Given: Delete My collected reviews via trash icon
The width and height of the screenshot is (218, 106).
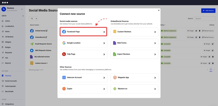Looking at the screenshot, I should 213,57.
